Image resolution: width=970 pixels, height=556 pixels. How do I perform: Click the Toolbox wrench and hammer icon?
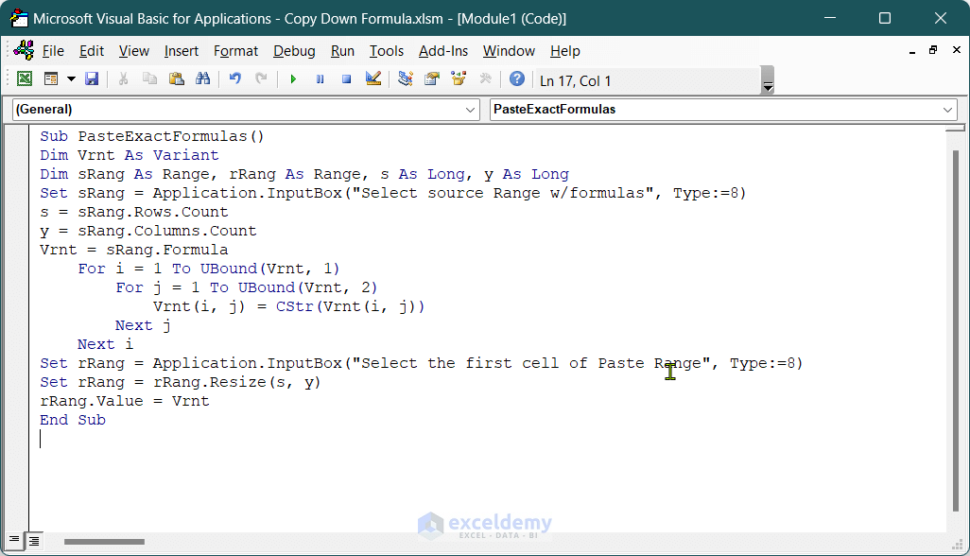pyautogui.click(x=486, y=79)
